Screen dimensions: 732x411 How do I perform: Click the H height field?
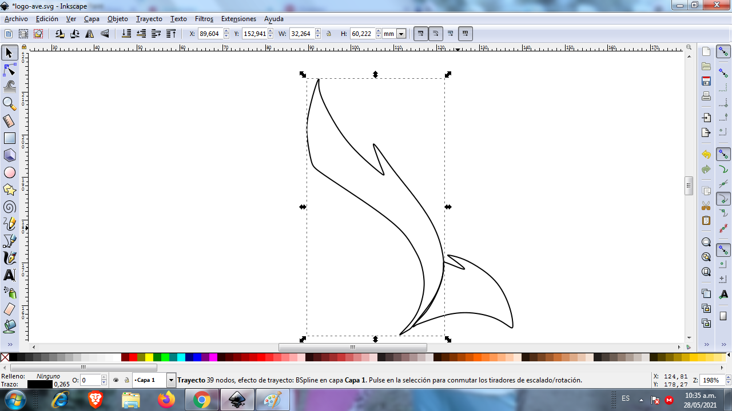361,34
